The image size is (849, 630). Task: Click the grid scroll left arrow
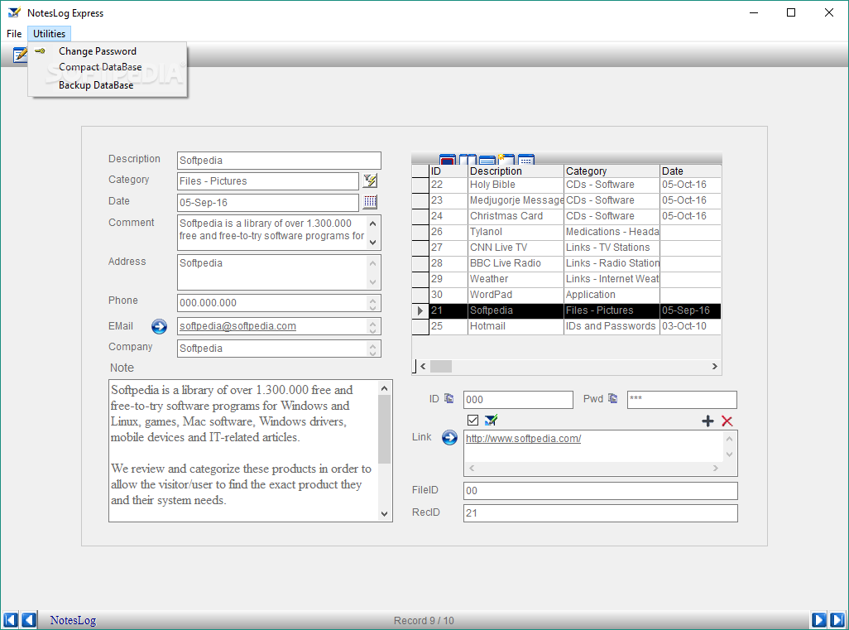423,366
